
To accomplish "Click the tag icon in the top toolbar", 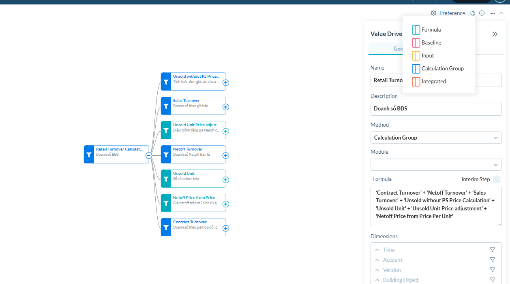I will coord(472,13).
